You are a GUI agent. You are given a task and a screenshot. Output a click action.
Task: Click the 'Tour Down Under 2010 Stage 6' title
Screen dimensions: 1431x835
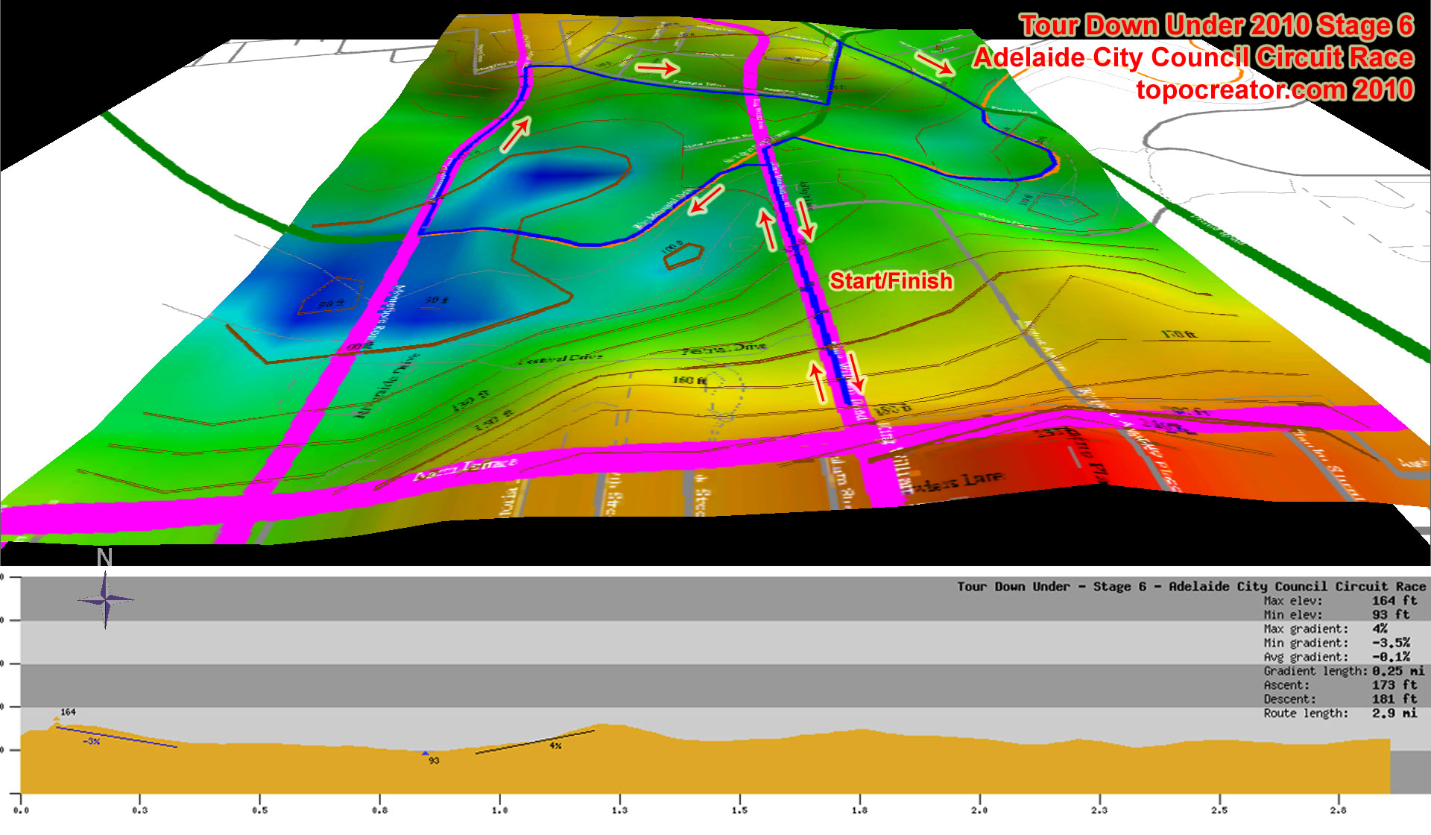click(1216, 25)
